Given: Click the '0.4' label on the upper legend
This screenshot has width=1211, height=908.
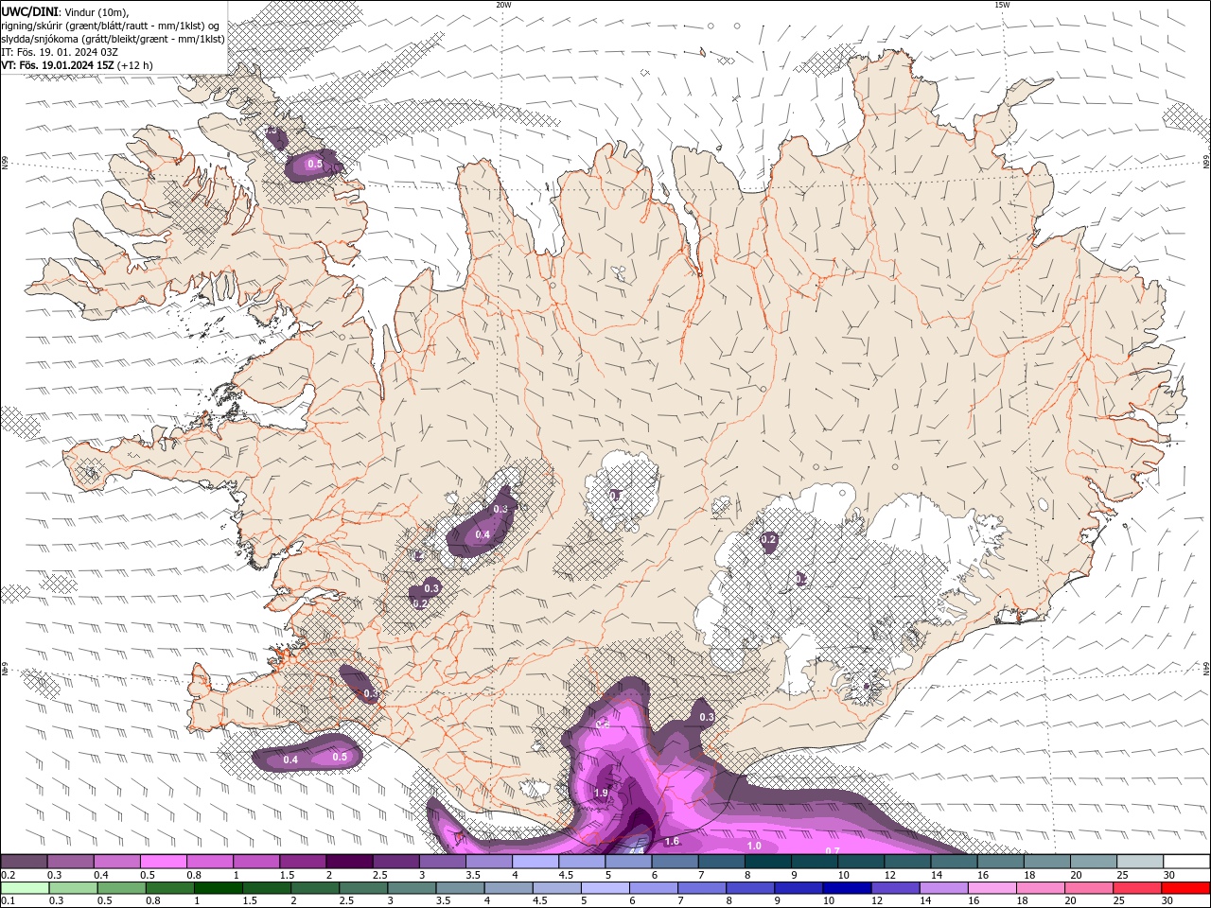Looking at the screenshot, I should click(101, 875).
